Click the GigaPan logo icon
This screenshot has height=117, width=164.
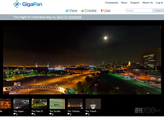coord(17,4)
